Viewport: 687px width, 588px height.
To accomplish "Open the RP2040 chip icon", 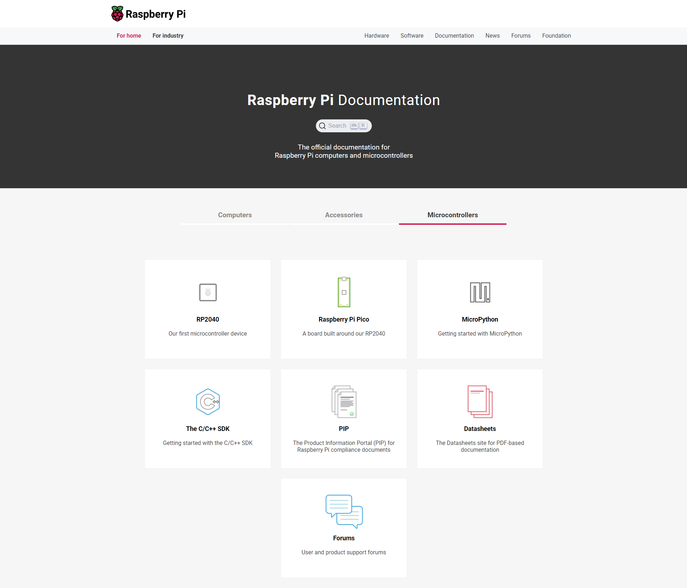I will [208, 292].
